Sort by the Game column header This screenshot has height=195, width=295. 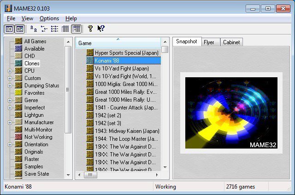click(118, 43)
